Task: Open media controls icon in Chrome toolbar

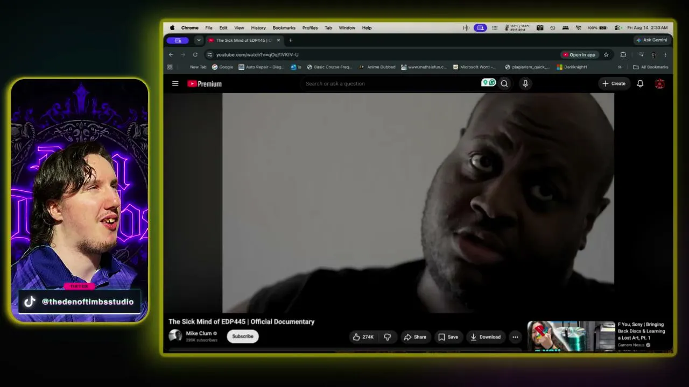Action: (641, 54)
